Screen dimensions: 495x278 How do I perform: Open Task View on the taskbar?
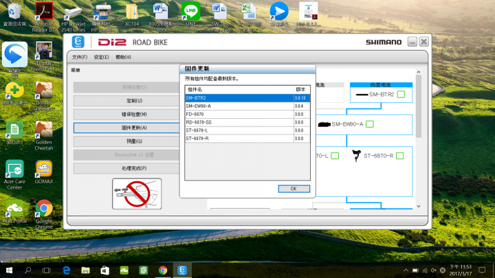click(47, 270)
